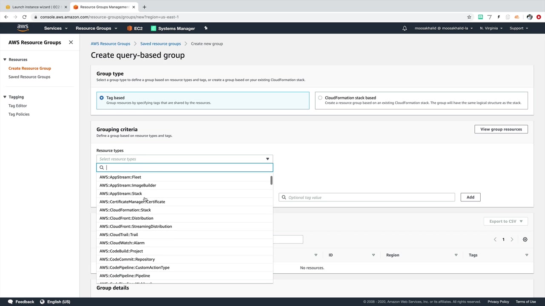Expand the Resource Groups menu
The image size is (545, 306).
pos(96,28)
